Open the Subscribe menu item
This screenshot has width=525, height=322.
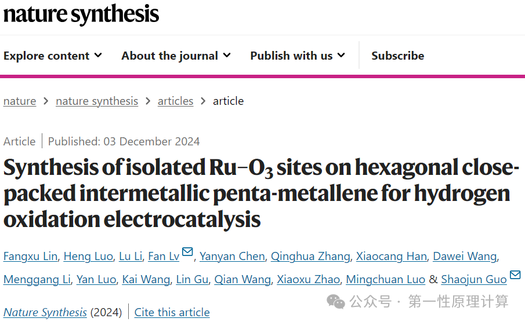point(398,56)
